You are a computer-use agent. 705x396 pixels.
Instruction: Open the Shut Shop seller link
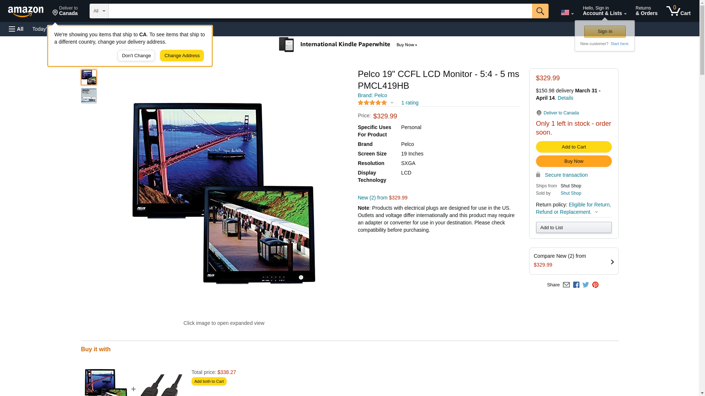click(571, 193)
